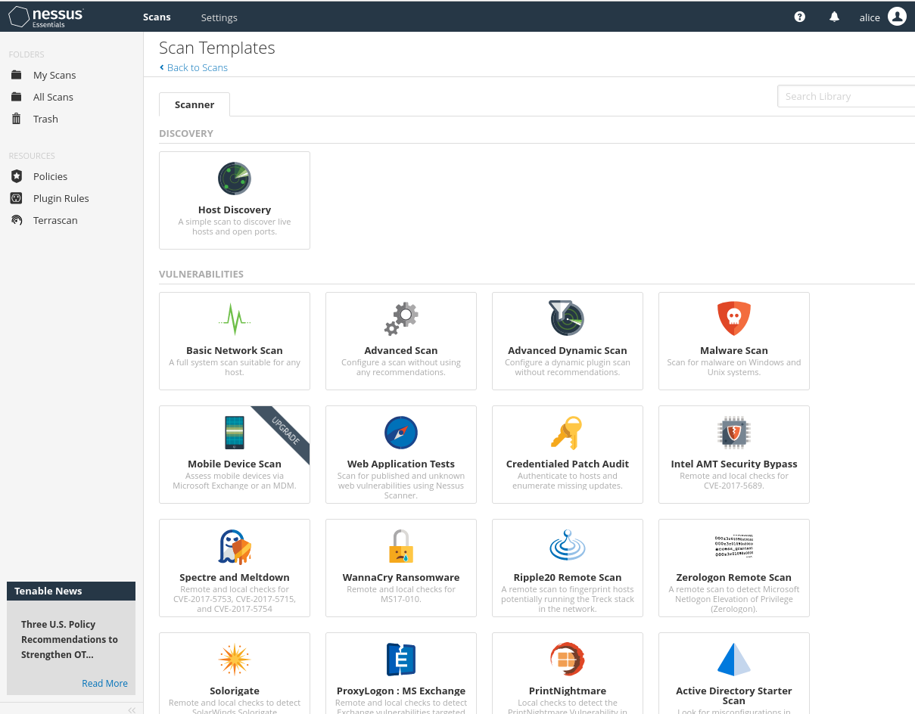Click the Advanced Scan title text
The height and width of the screenshot is (714, 915).
(401, 350)
